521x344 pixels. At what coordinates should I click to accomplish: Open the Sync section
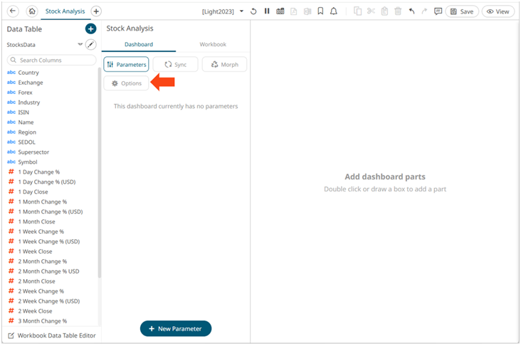pyautogui.click(x=175, y=65)
